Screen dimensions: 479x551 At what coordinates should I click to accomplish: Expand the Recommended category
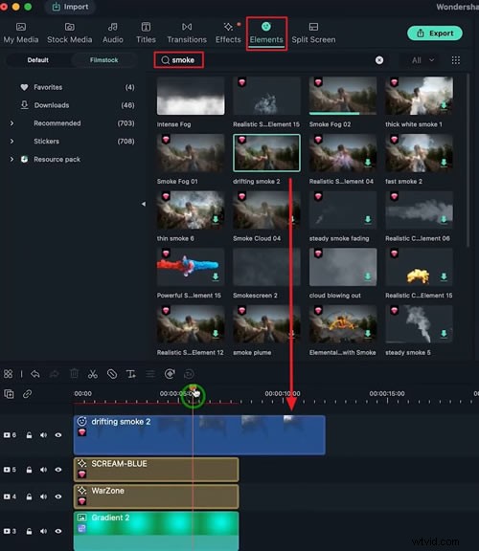pyautogui.click(x=11, y=123)
